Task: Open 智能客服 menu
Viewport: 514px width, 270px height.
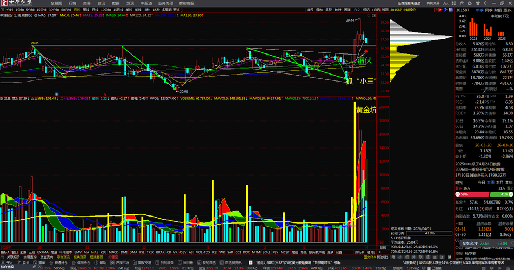Action: point(186,3)
